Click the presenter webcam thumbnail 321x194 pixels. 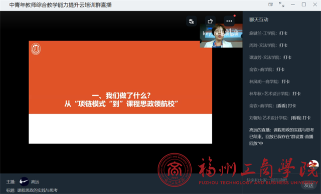tap(221, 35)
